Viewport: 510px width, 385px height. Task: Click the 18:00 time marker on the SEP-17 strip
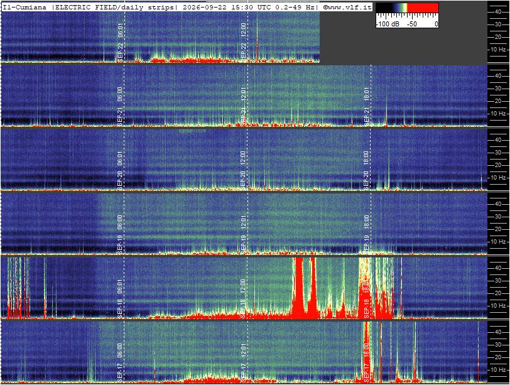click(x=366, y=350)
